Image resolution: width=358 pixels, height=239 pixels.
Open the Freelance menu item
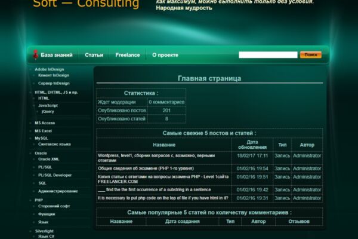pyautogui.click(x=128, y=55)
